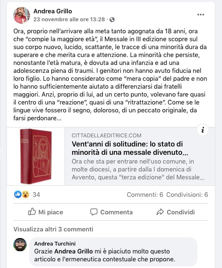Click Andrea Turchini commenter name
Viewport: 222px width, 268px height.
tap(55, 243)
